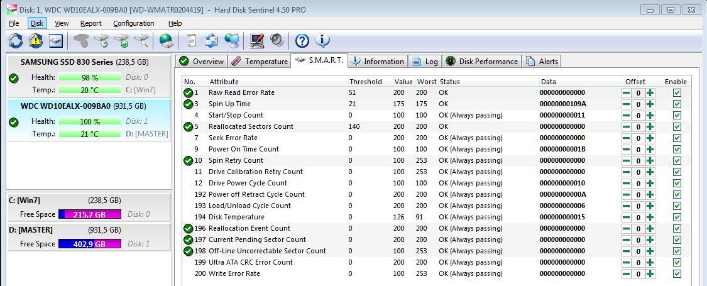
Task: Click plus offset button for Load/Unload Cycle Count
Action: pyautogui.click(x=650, y=206)
